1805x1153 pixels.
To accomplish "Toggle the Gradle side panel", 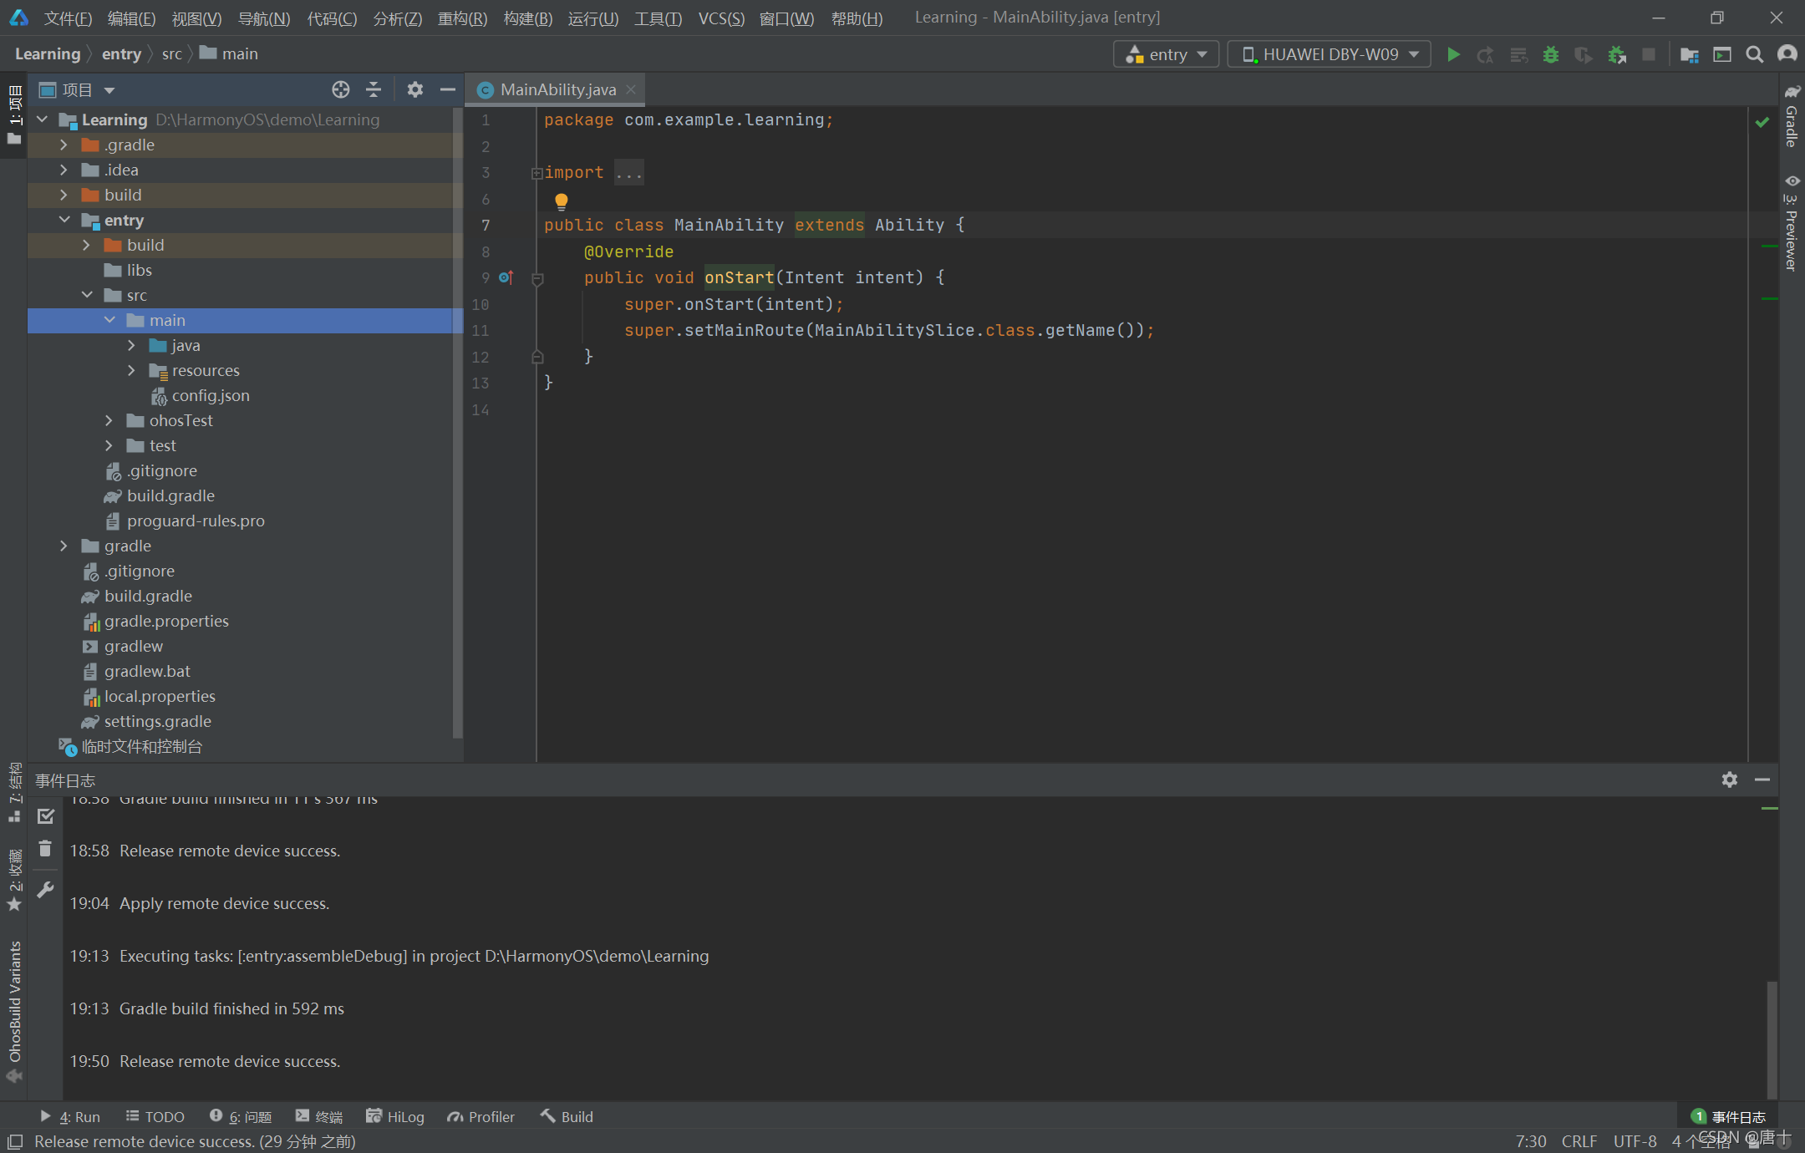I will [1791, 117].
